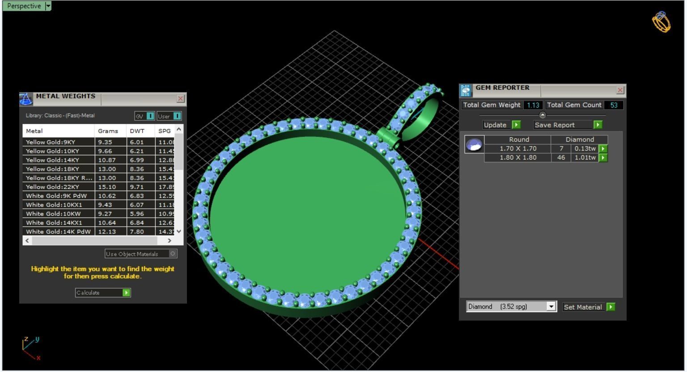Screen dimensions: 687x372
Task: Select the Yellow Gold:22KY row
Action: 99,187
